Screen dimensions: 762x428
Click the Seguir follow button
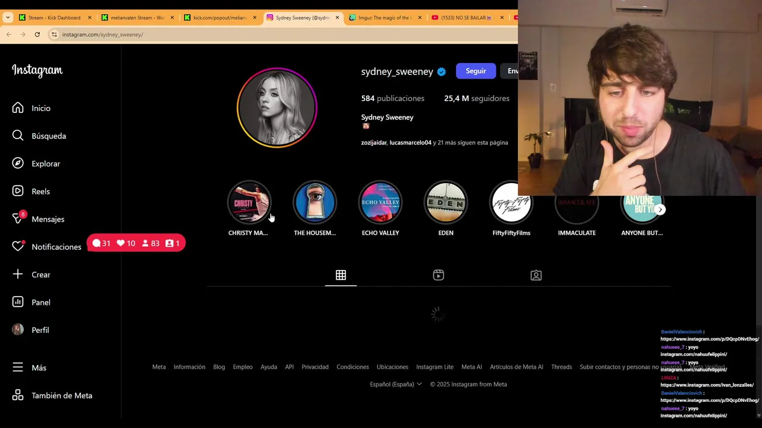point(476,71)
